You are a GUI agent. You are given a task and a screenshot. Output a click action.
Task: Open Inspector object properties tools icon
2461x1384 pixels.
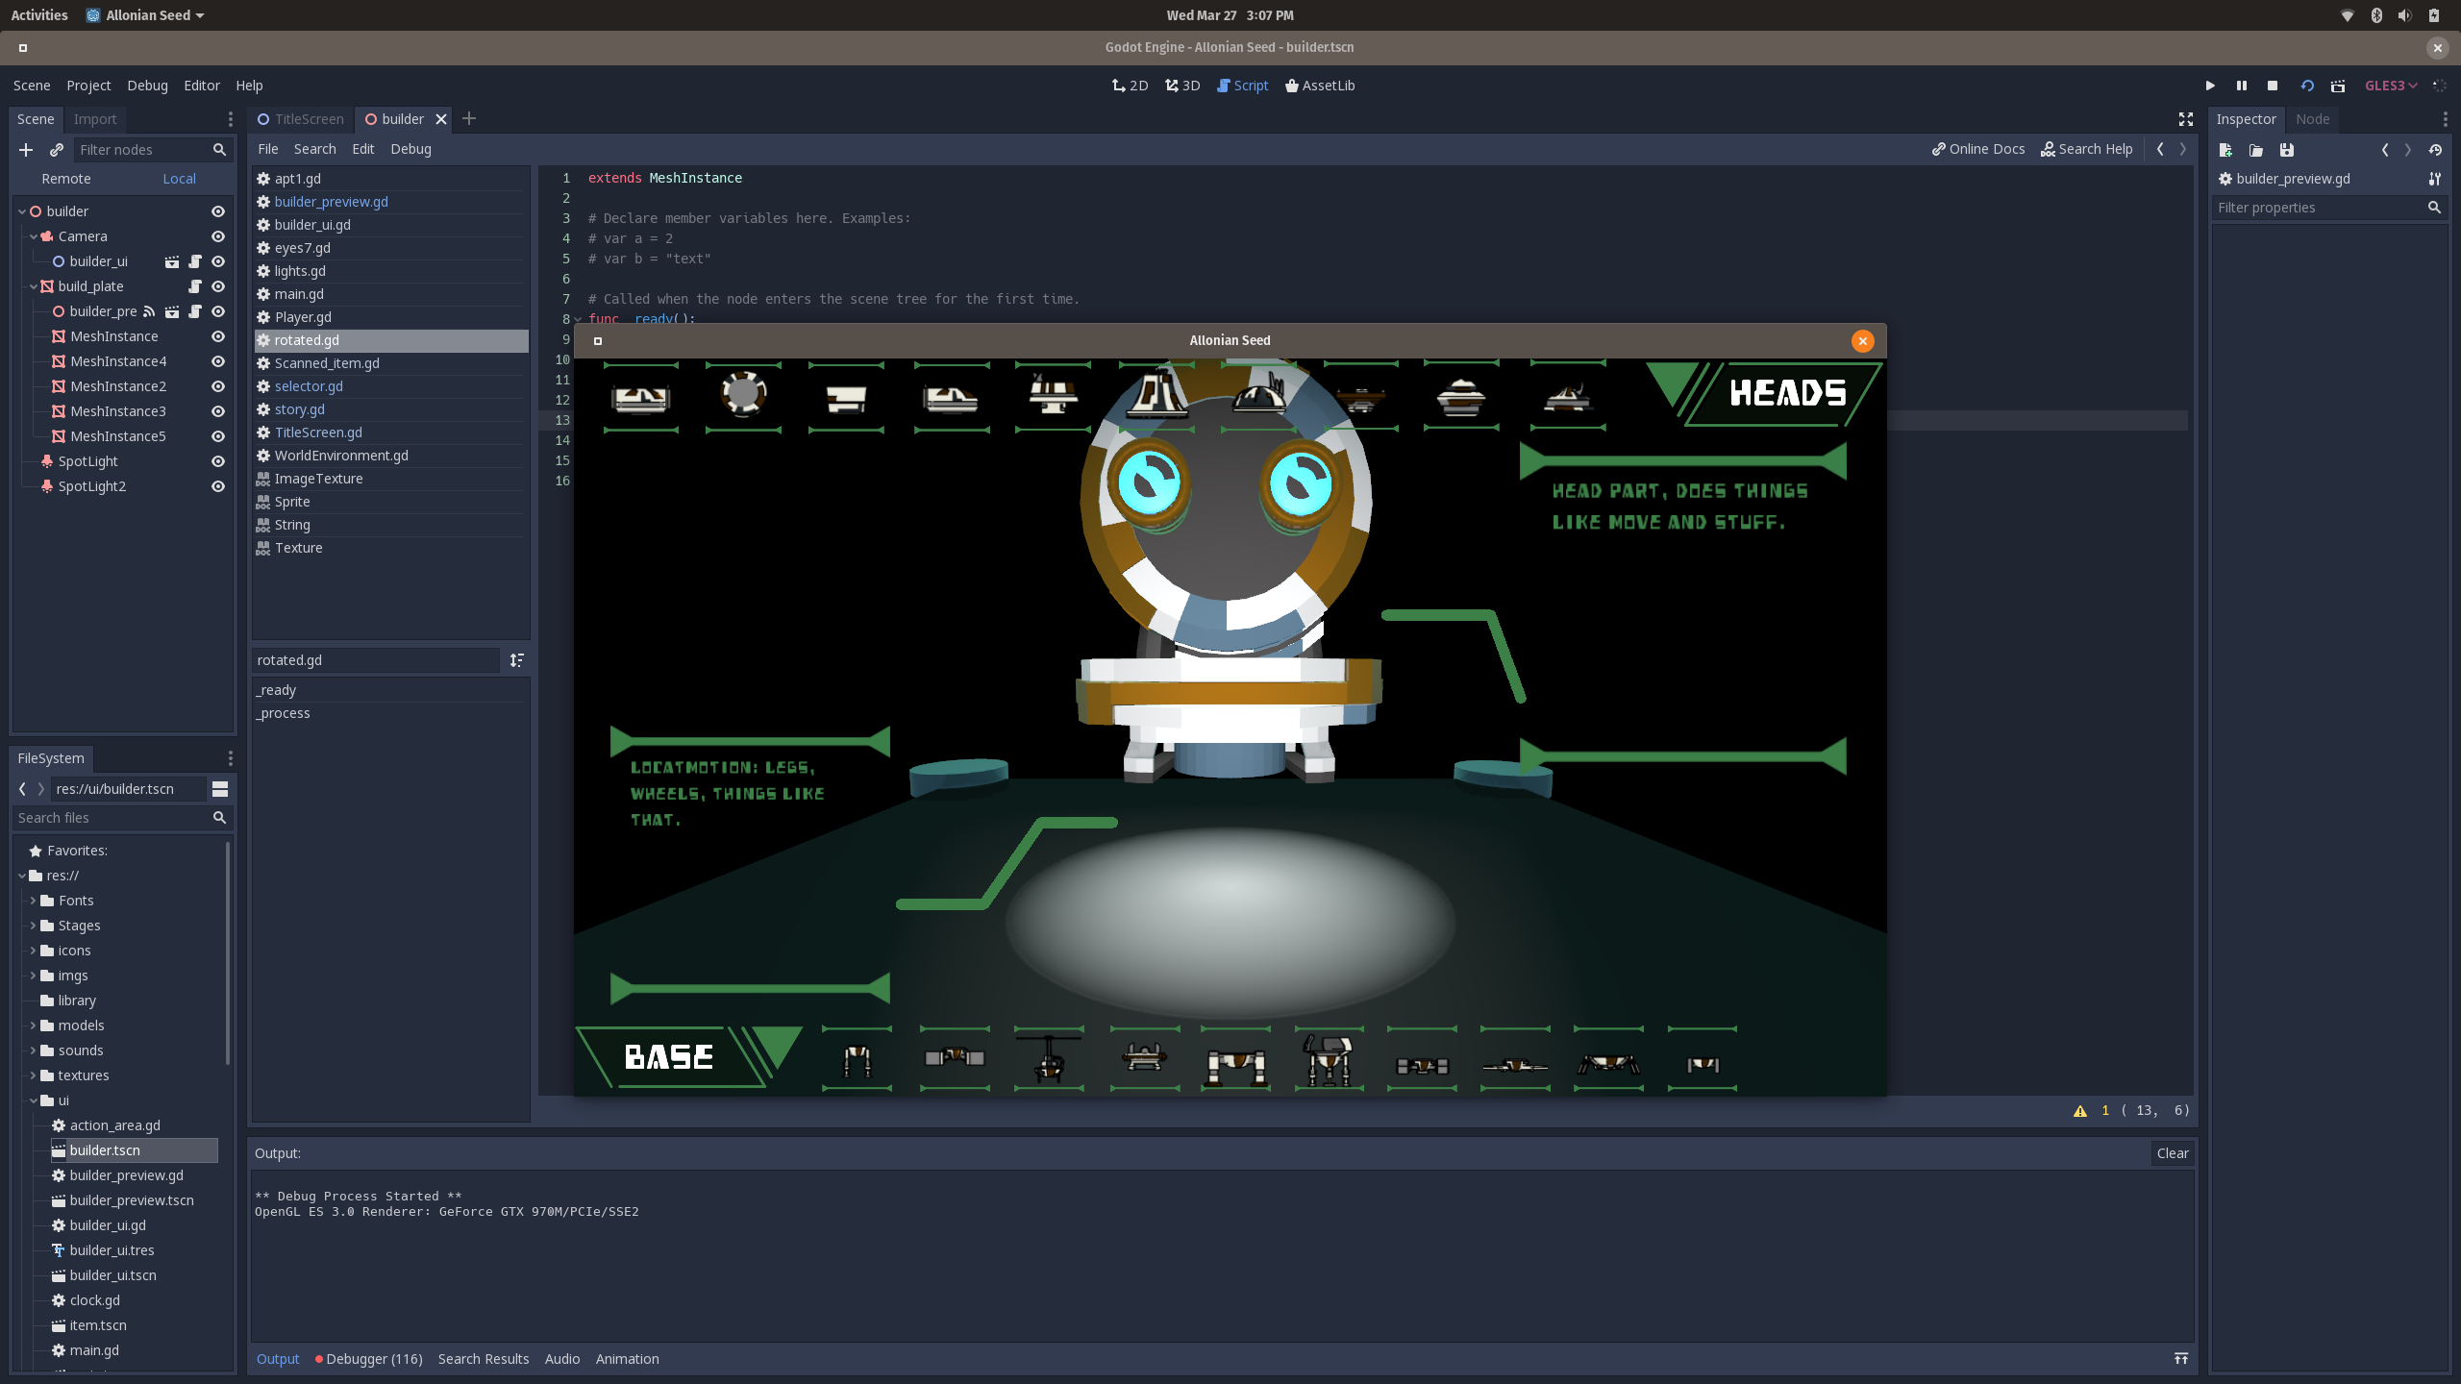click(2435, 179)
